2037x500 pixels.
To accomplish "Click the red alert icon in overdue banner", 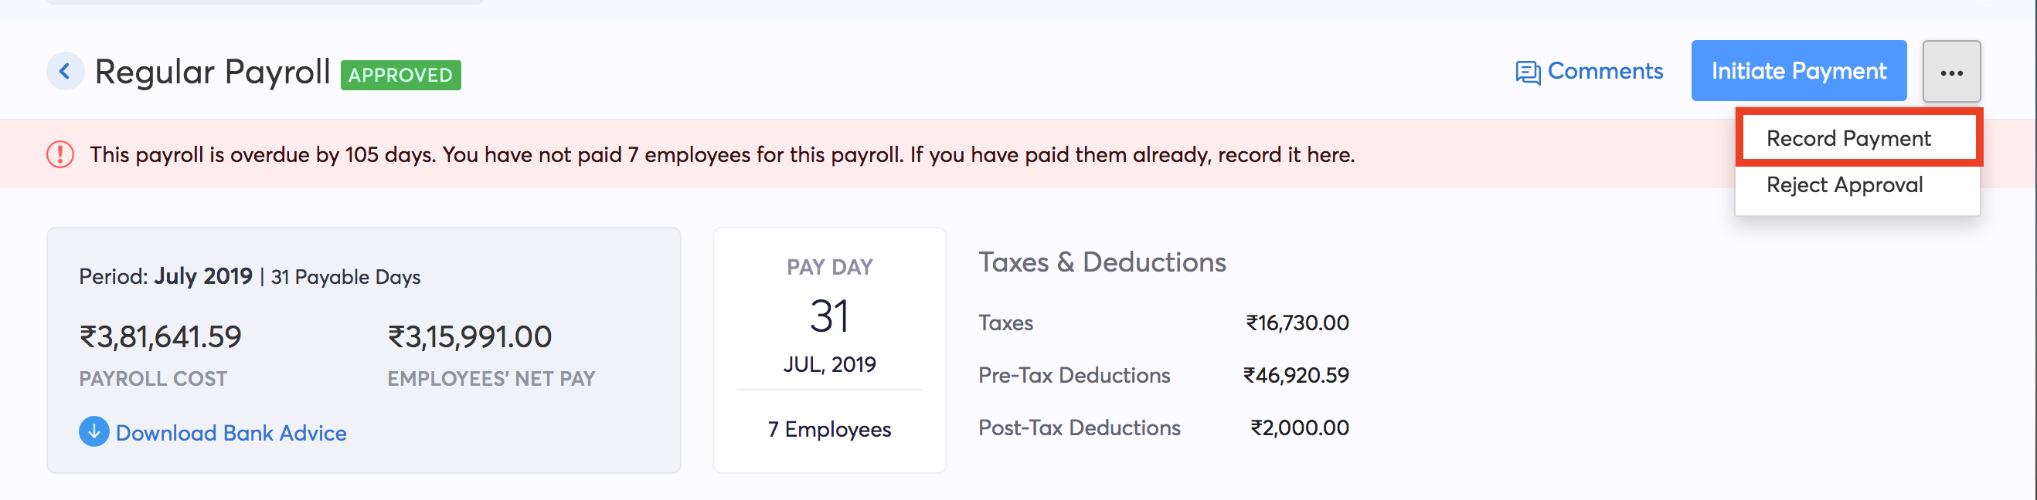I will [59, 154].
